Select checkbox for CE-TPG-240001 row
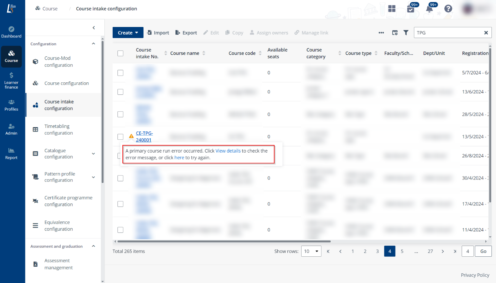The width and height of the screenshot is (496, 283). click(120, 137)
